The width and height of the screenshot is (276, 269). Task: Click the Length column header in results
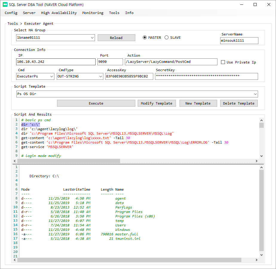[x=107, y=189]
